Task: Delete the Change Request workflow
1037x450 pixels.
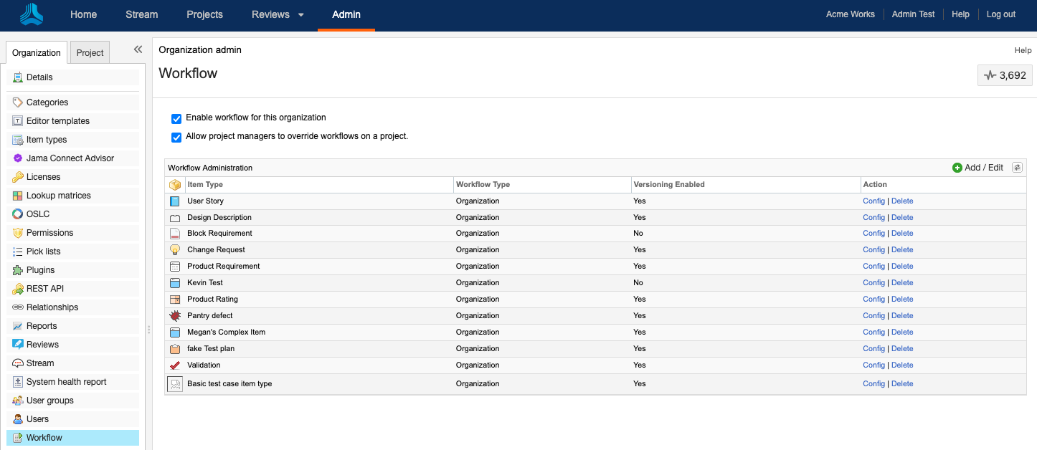Action: pos(902,249)
